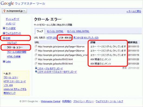
Task: Expand the ウェブ上のサイト plus icon
Action: point(4,33)
